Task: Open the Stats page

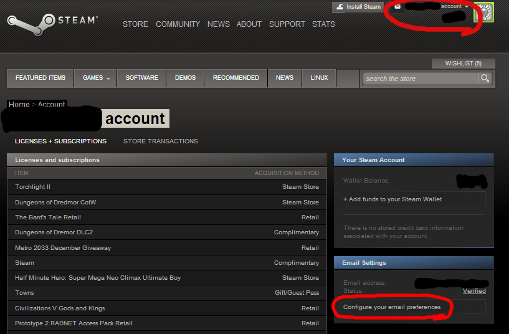Action: (323, 24)
